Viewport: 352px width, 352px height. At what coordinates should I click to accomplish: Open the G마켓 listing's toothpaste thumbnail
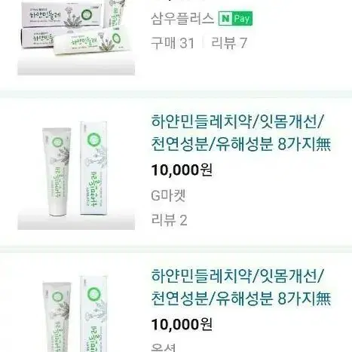tap(76, 171)
